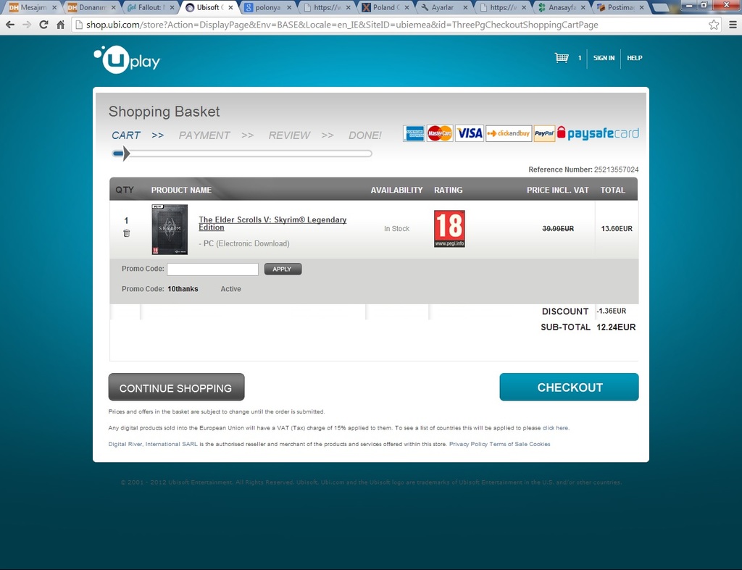
Task: Click the Digital River, International SARL link
Action: (153, 444)
